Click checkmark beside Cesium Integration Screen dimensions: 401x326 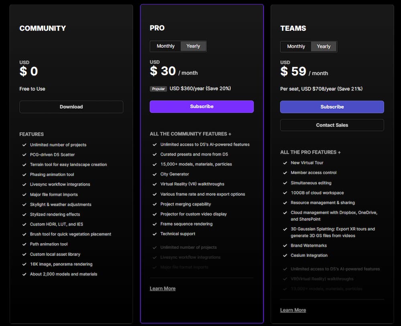pyautogui.click(x=285, y=255)
